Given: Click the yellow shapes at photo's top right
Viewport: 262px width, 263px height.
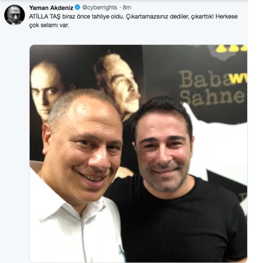Looking at the screenshot, I should 231,48.
